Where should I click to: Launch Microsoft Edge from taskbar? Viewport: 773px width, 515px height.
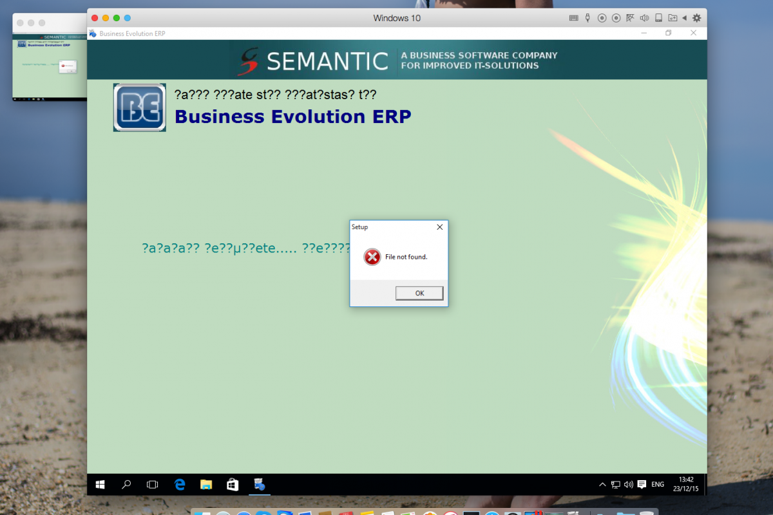click(180, 484)
